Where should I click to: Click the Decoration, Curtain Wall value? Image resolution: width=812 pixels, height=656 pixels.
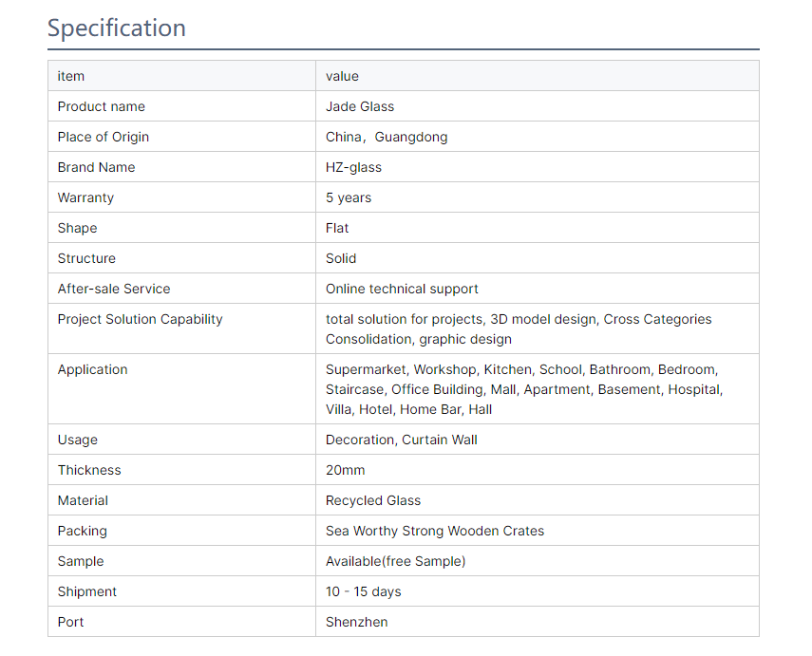402,440
